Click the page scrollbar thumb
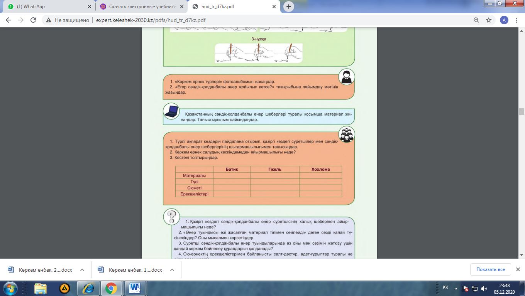This screenshot has width=525, height=296. tap(522, 112)
